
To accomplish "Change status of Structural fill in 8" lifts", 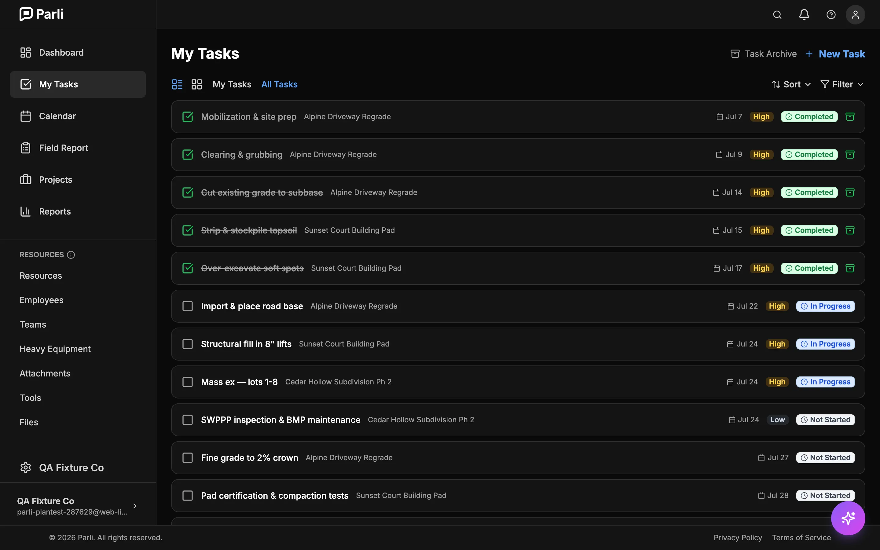I will click(x=825, y=344).
